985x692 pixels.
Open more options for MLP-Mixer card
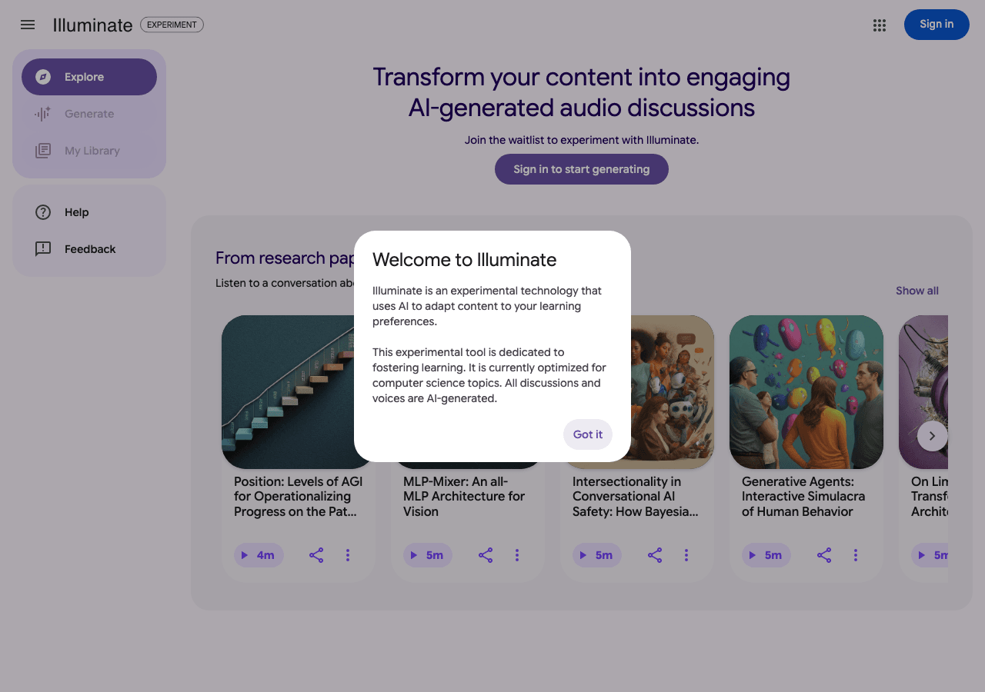tap(517, 555)
